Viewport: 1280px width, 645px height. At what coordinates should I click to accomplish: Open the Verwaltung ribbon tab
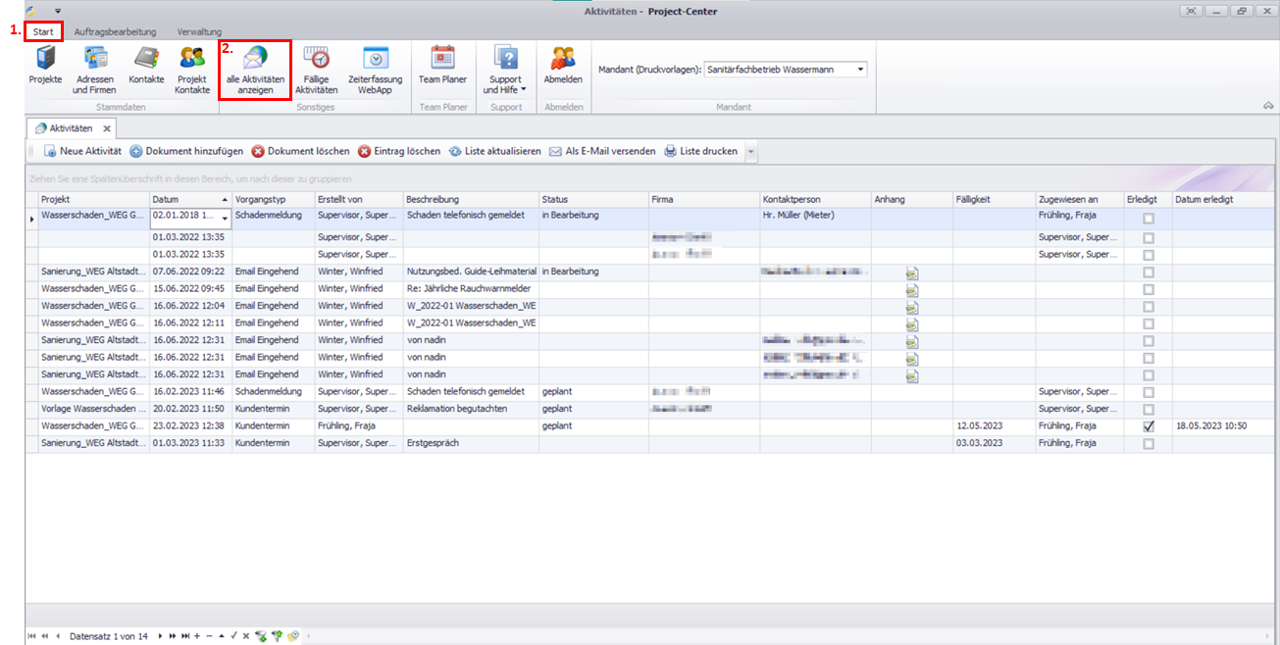tap(199, 32)
